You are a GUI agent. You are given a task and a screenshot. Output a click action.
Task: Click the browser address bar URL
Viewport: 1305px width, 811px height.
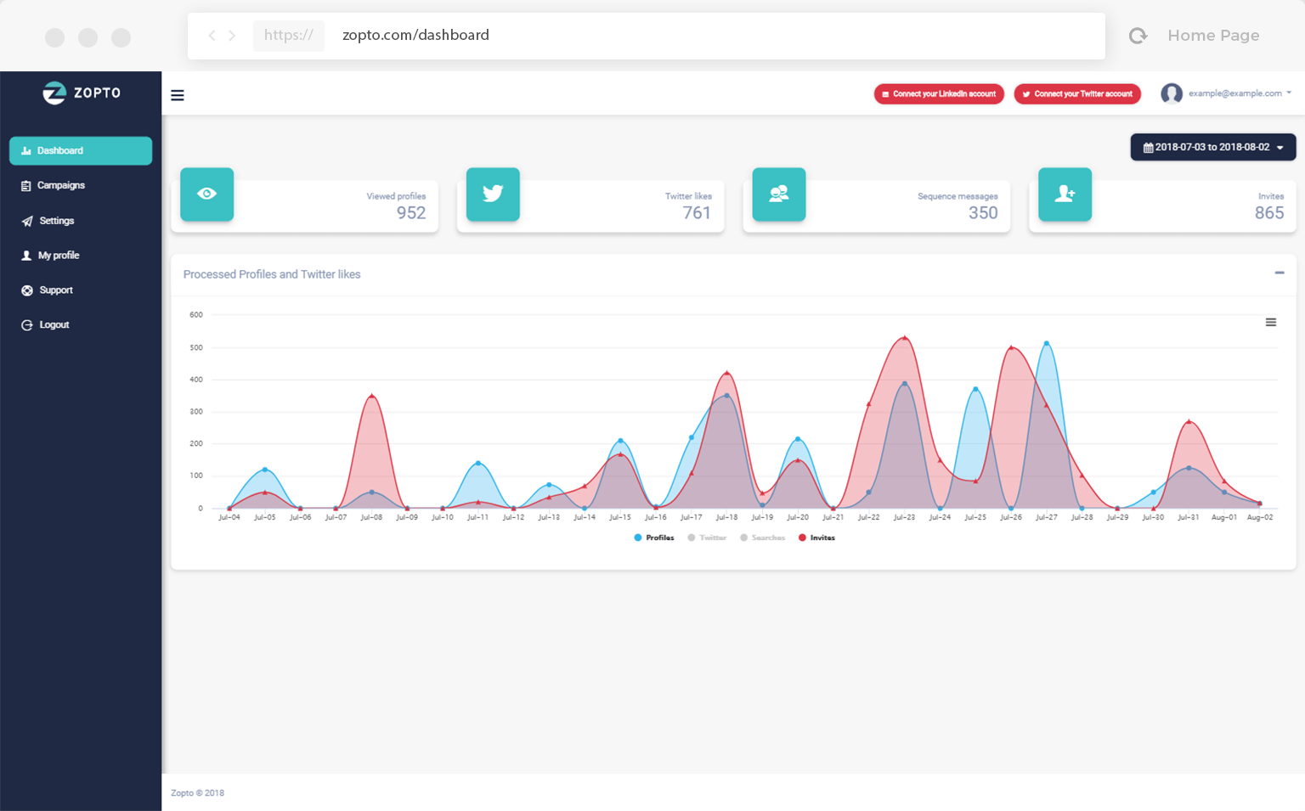tap(415, 36)
